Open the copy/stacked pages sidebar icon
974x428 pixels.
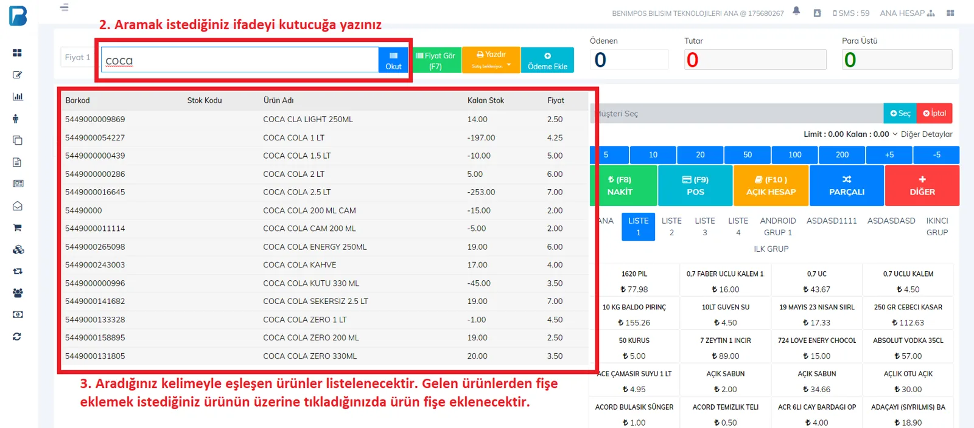coord(17,140)
